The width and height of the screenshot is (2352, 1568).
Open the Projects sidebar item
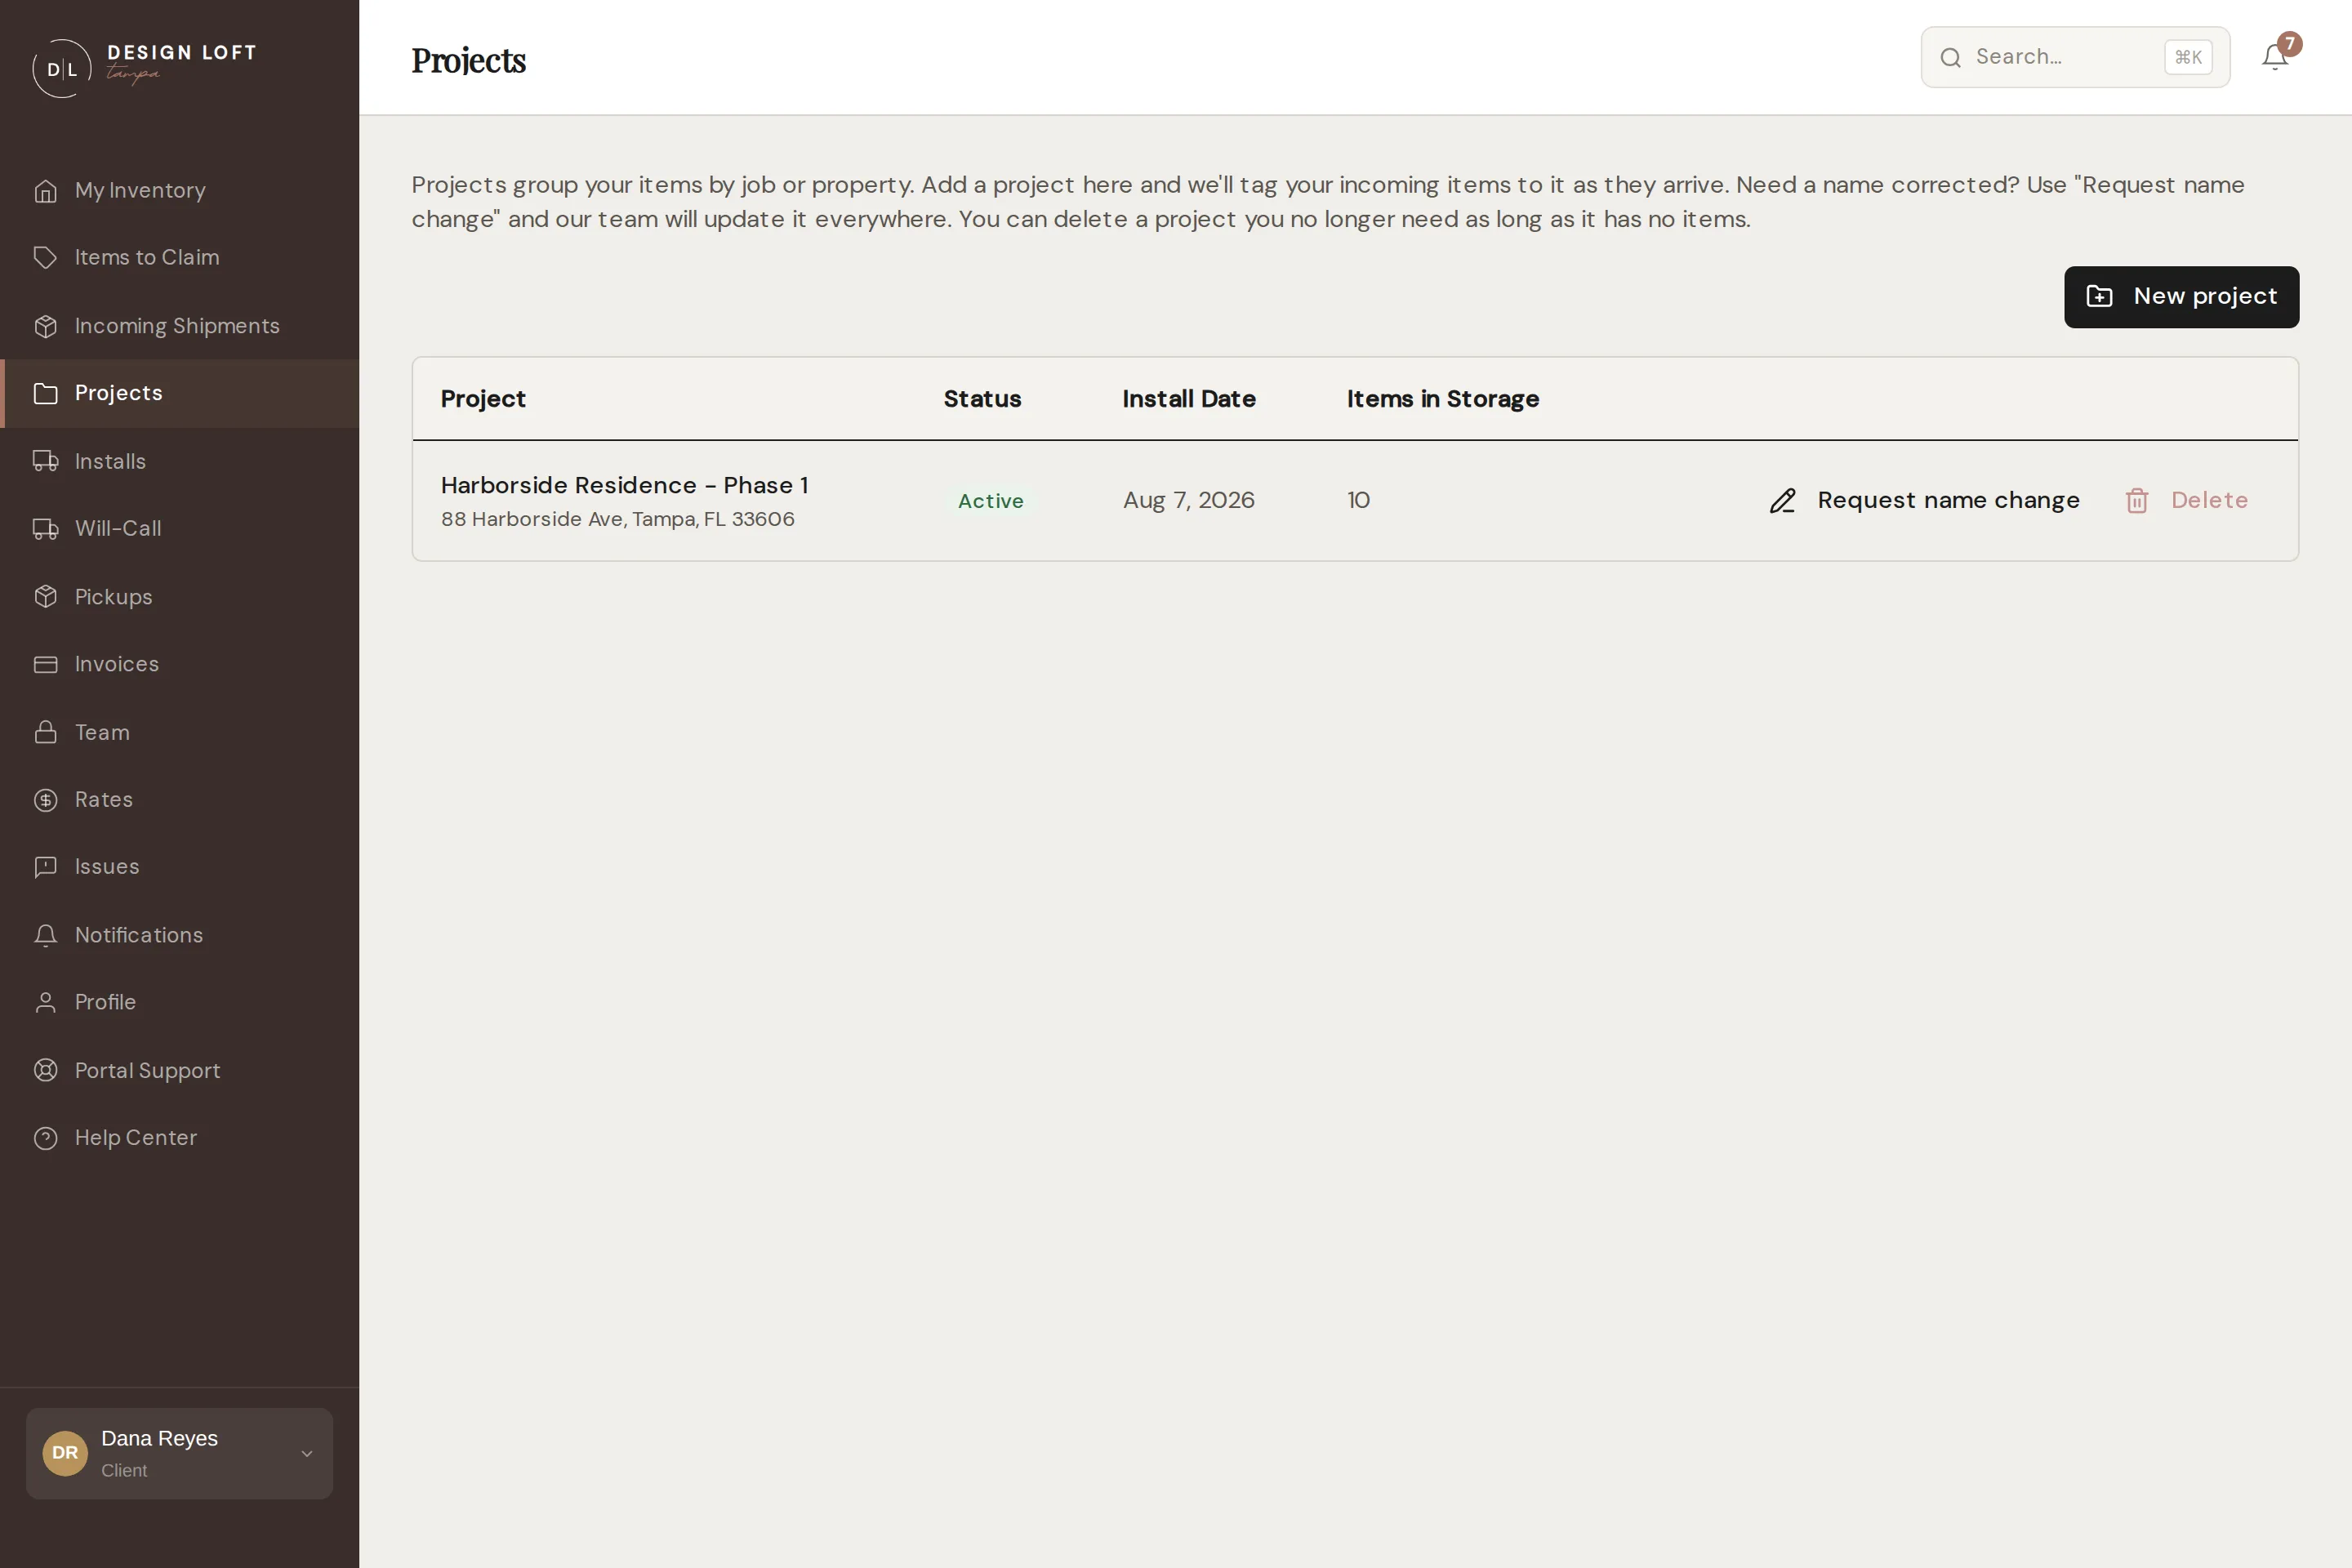(180, 393)
